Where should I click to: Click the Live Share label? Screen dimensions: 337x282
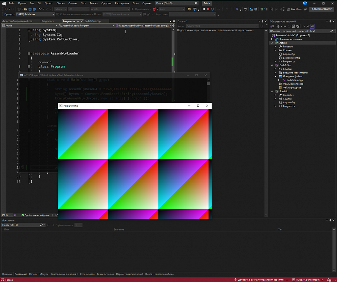coord(296,9)
